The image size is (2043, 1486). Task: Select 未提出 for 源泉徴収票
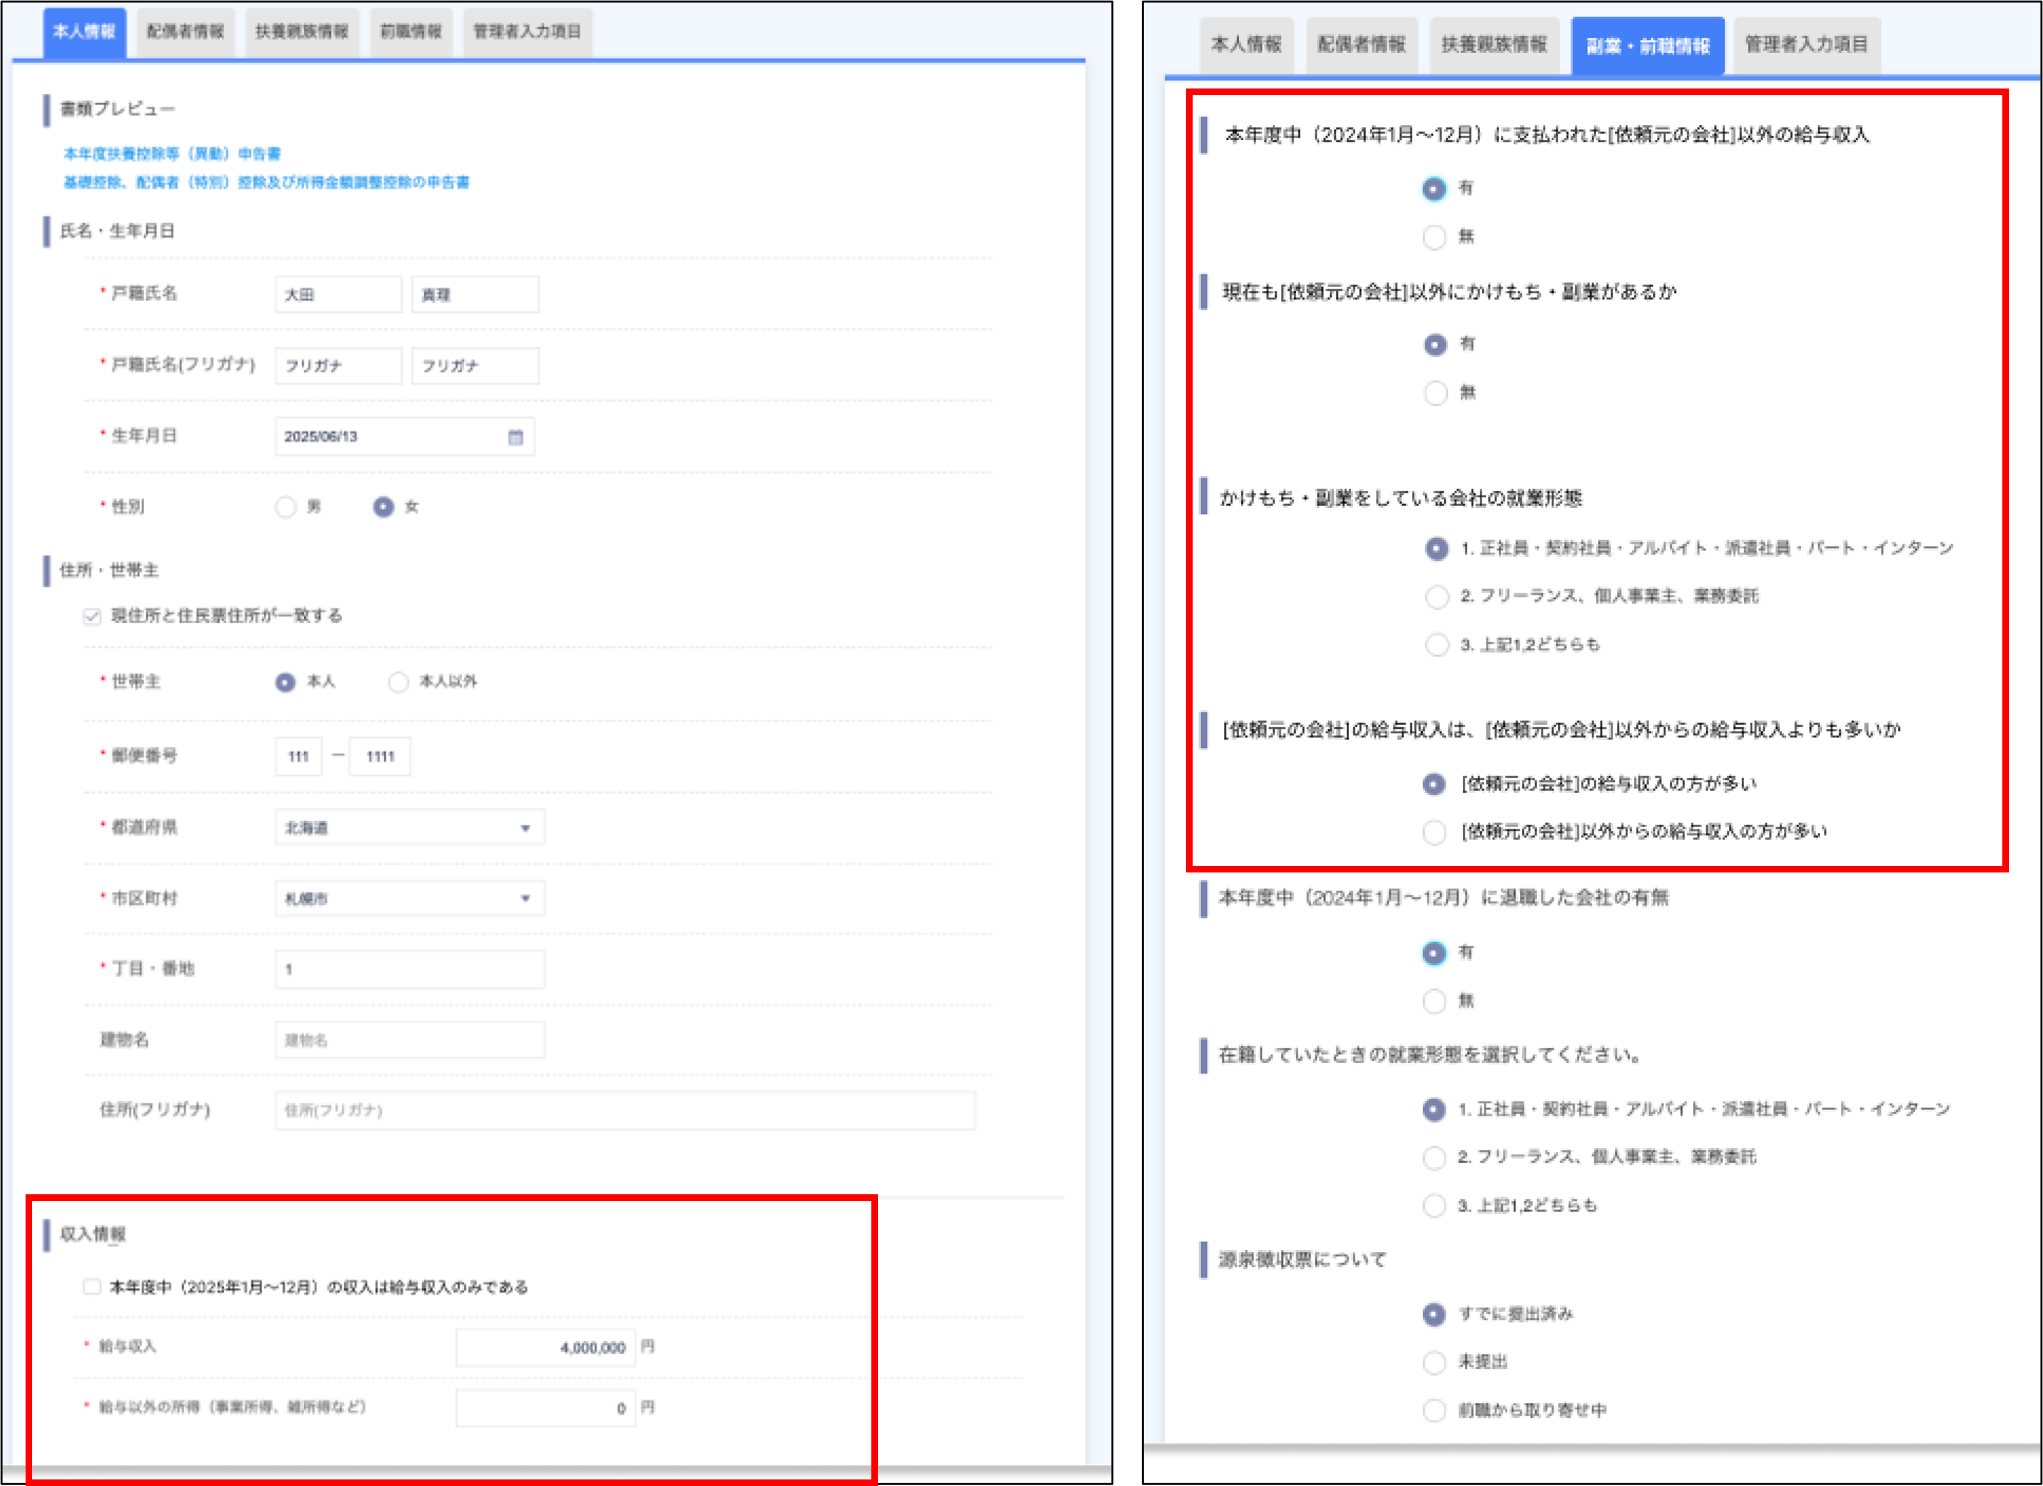pos(1433,1363)
